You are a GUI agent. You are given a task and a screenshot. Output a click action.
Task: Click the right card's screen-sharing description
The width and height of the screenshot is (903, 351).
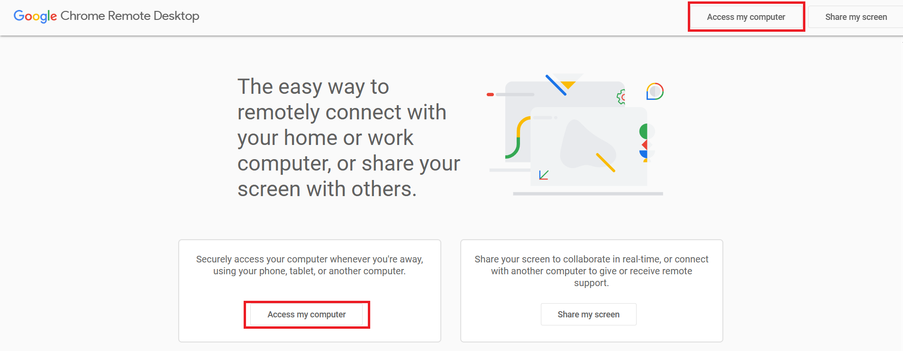[591, 270]
